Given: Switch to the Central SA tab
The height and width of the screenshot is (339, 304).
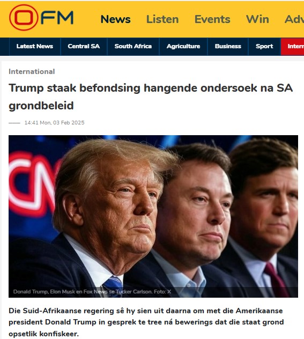Looking at the screenshot, I should coord(84,46).
